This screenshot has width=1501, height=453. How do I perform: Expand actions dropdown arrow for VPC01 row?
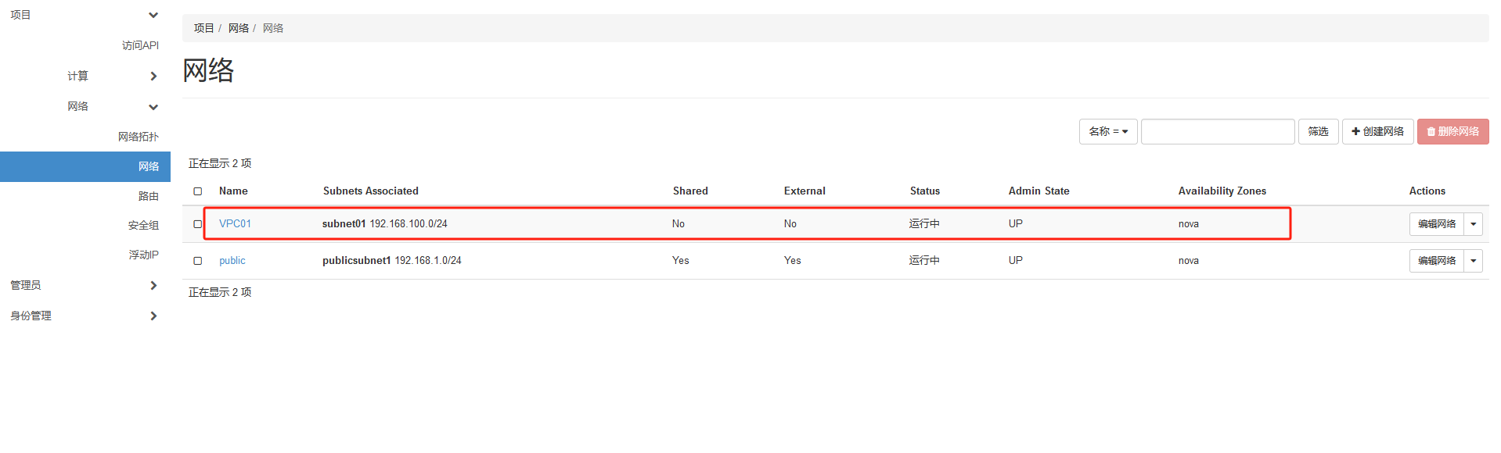pos(1473,224)
